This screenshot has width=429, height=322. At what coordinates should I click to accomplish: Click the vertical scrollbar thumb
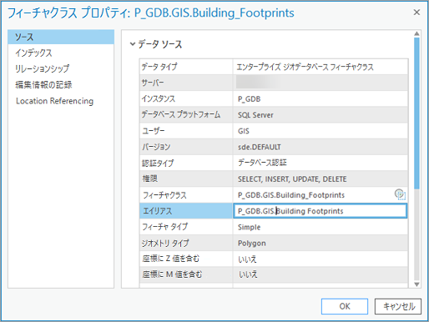point(416,113)
